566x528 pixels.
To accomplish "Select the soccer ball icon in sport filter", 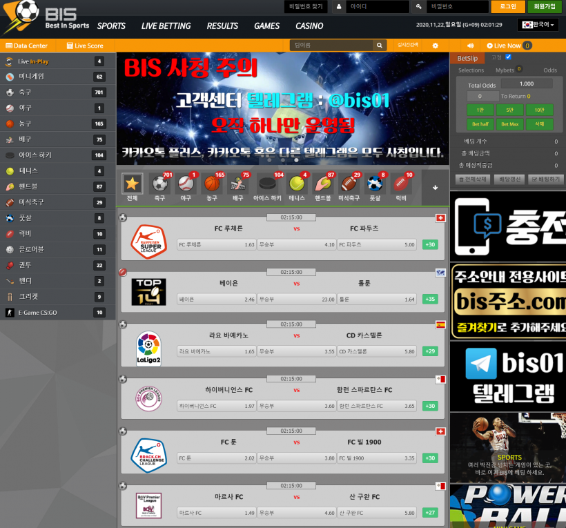I will pyautogui.click(x=160, y=184).
